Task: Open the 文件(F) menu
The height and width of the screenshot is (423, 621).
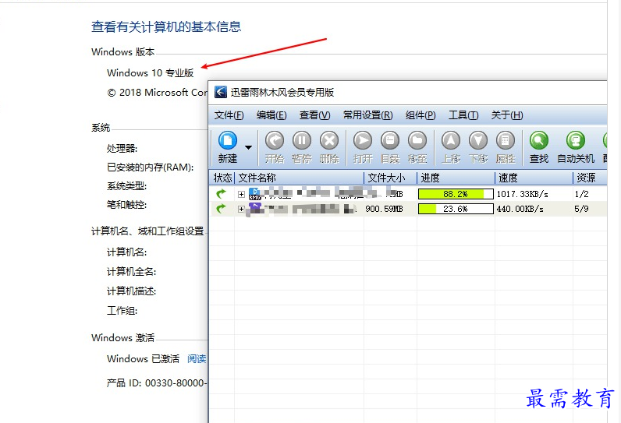Action: [229, 115]
